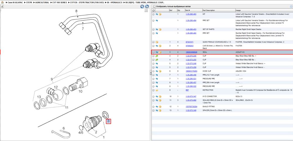Image resolution: width=293 pixels, height=141 pixels.
Task: Open part link 155700730284
Action: click(x=191, y=107)
